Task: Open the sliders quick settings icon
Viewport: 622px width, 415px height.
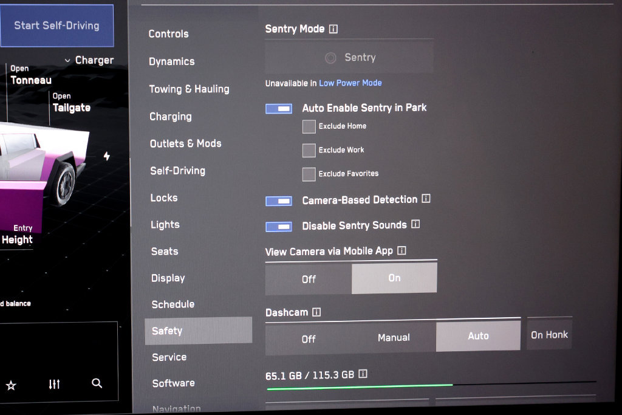Action: [x=54, y=384]
